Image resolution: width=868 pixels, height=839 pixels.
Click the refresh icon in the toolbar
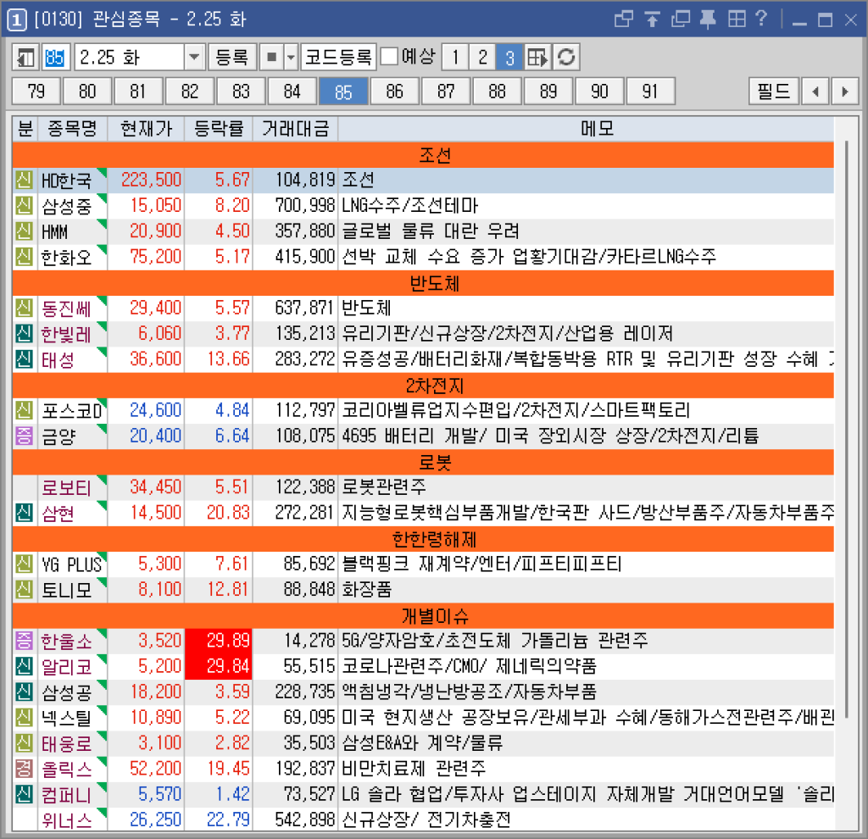[x=565, y=57]
